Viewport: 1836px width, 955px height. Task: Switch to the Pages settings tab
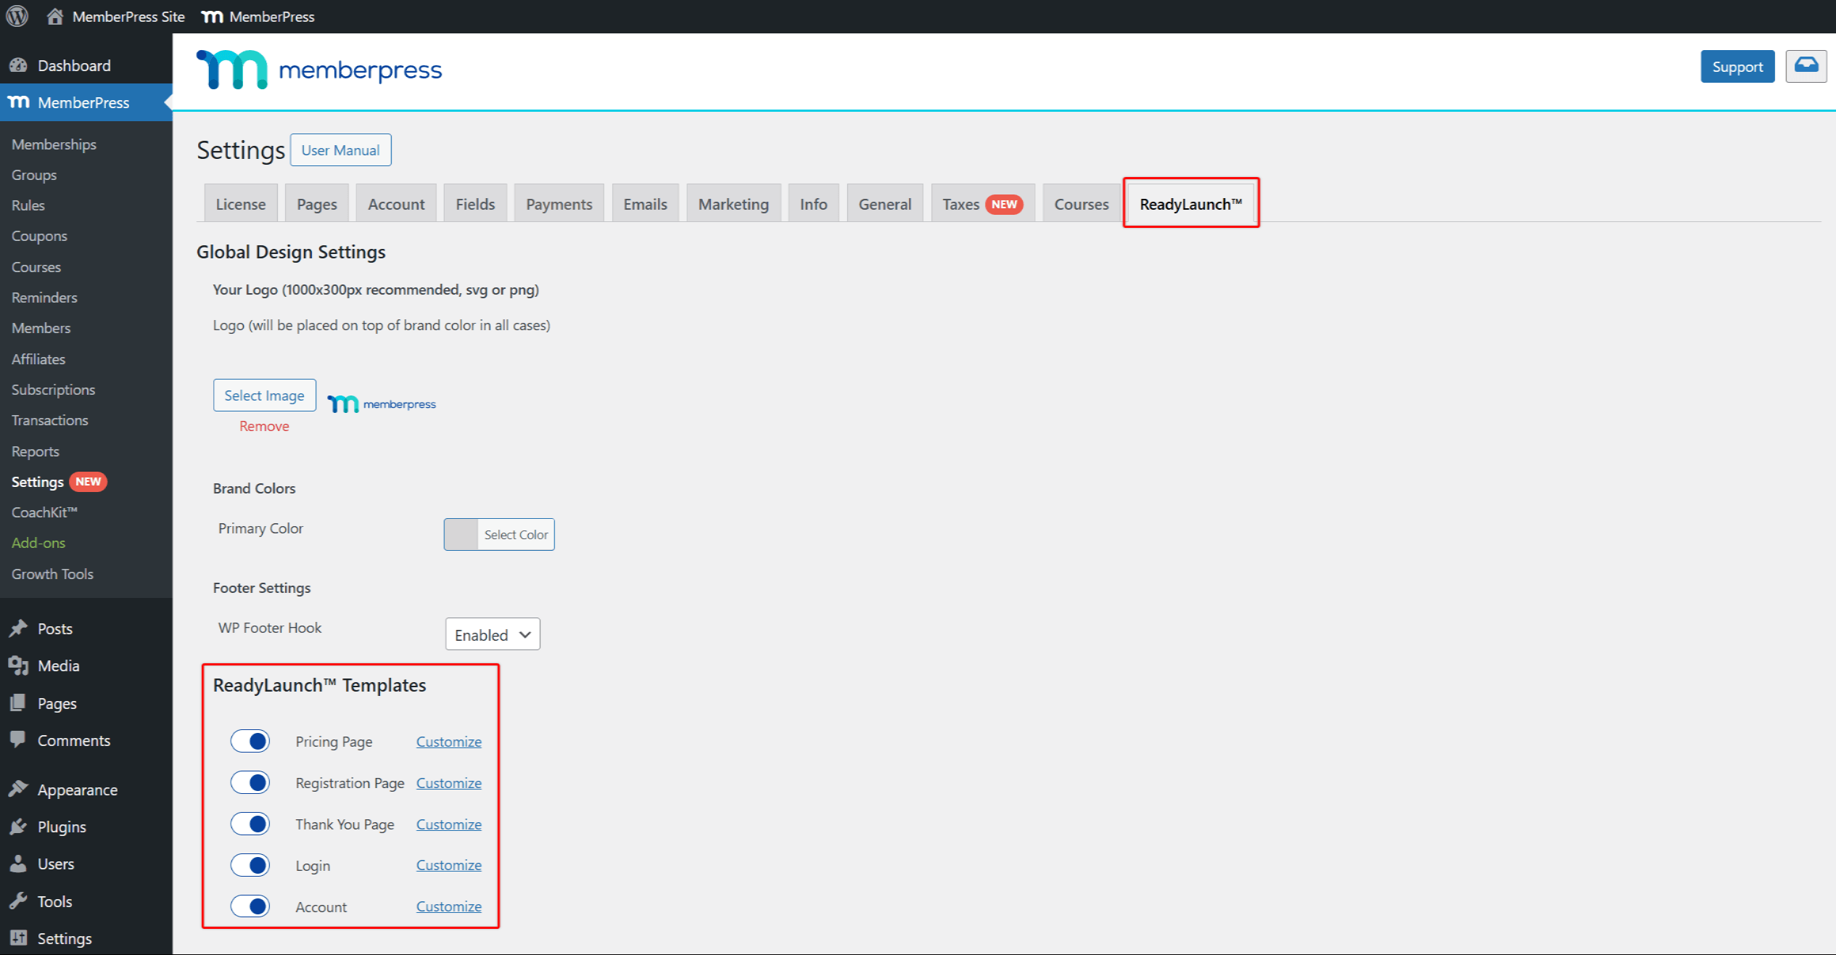click(317, 204)
